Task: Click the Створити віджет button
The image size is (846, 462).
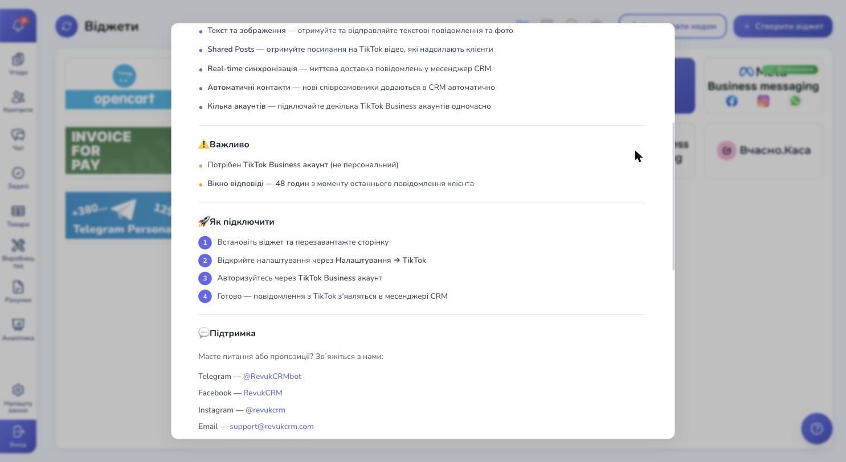Action: 783,26
